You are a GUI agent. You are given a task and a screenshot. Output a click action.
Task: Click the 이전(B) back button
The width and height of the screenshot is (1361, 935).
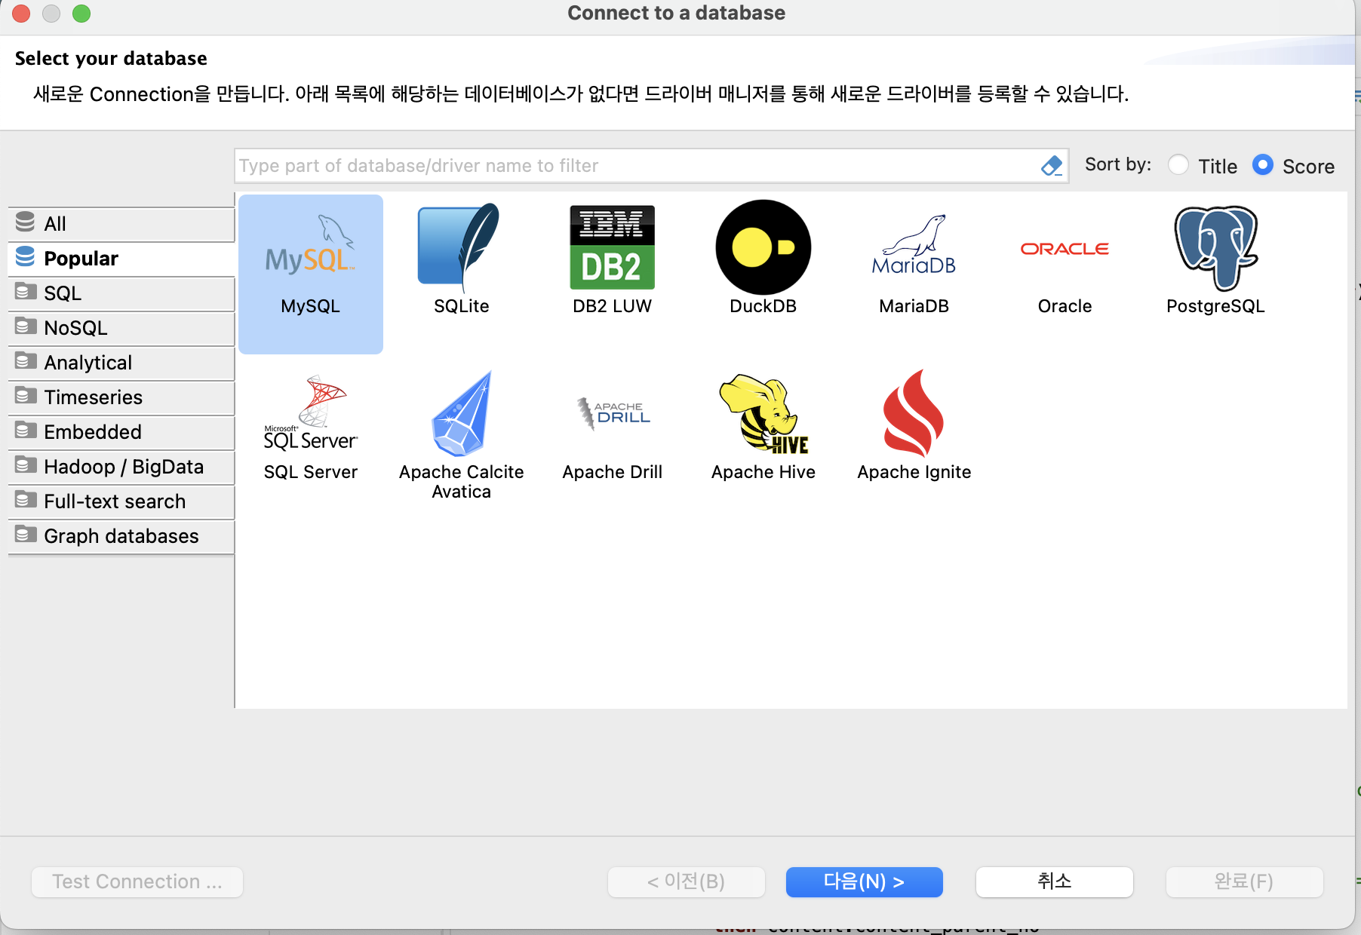coord(686,881)
